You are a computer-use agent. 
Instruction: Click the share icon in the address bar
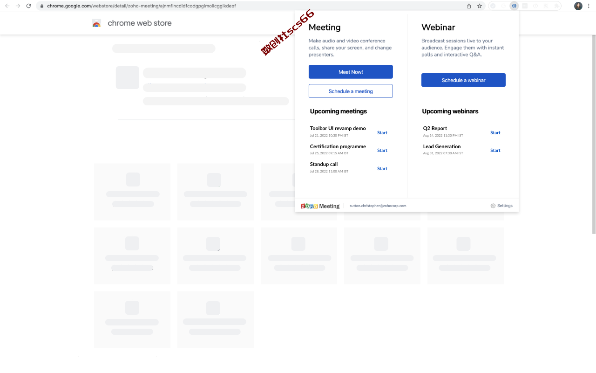[x=469, y=6]
